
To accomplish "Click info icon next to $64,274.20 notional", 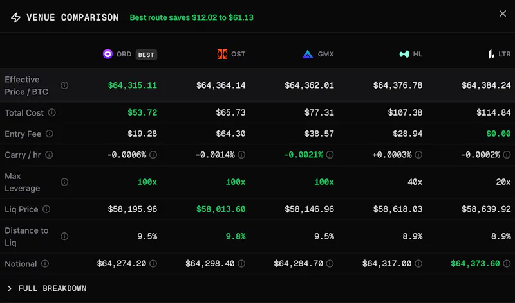I will 153,263.
